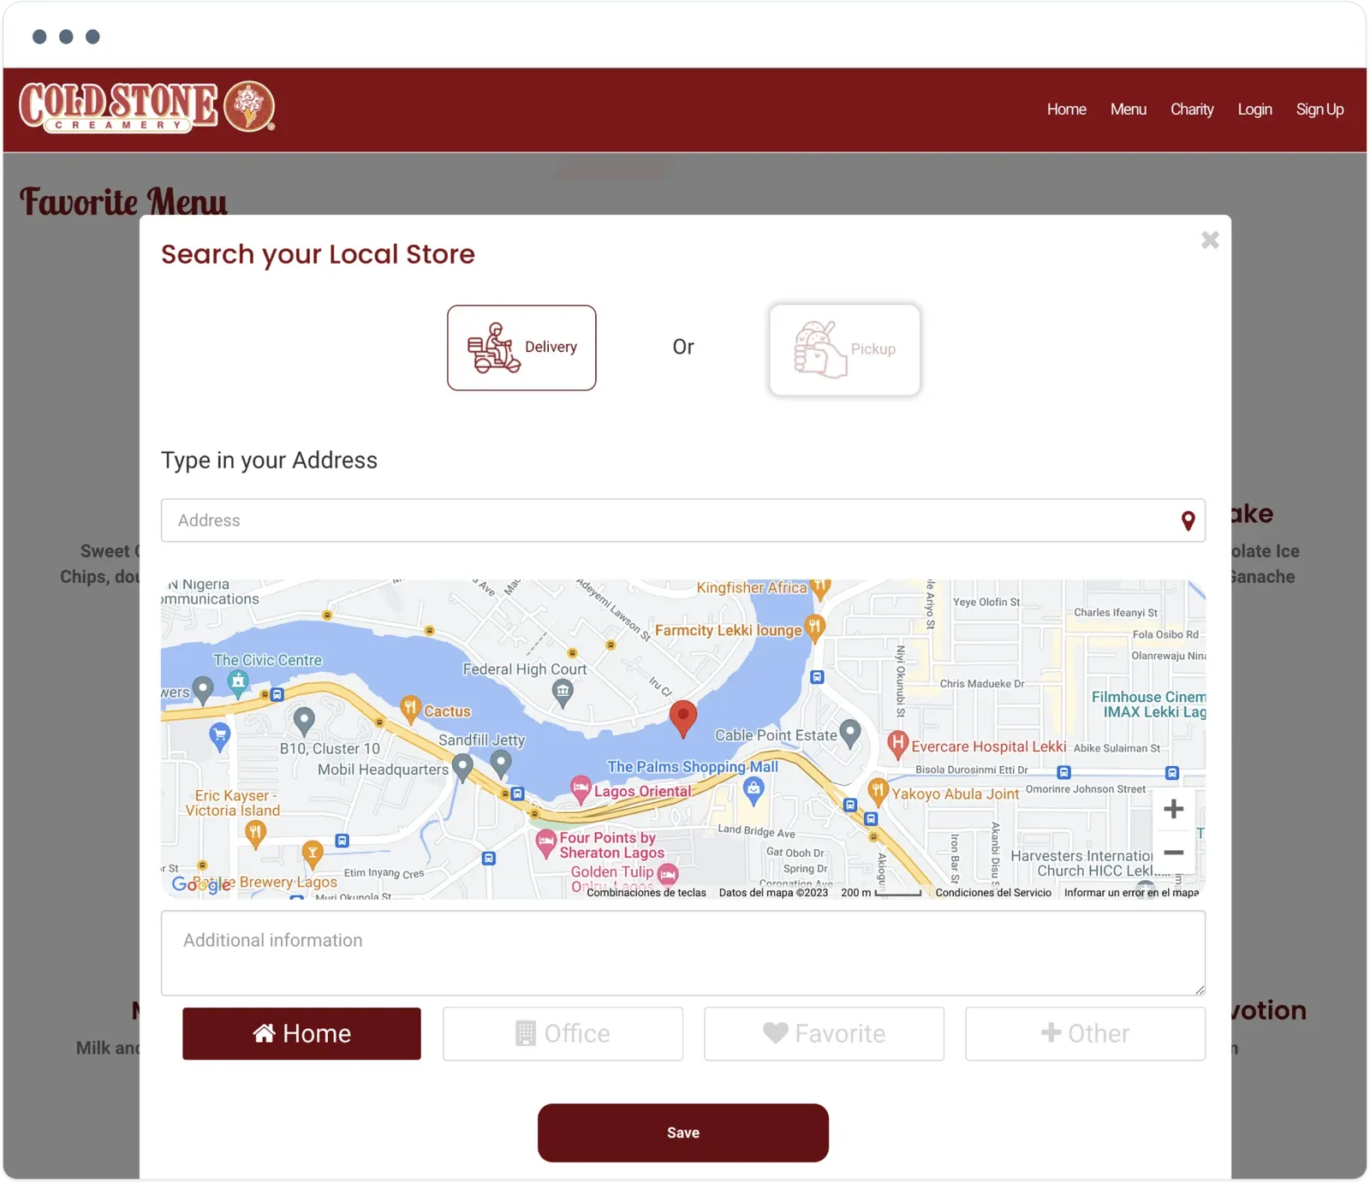Screen dimensions: 1370x1183
Task: Click Informar un error en el mapa
Action: click(x=1131, y=893)
